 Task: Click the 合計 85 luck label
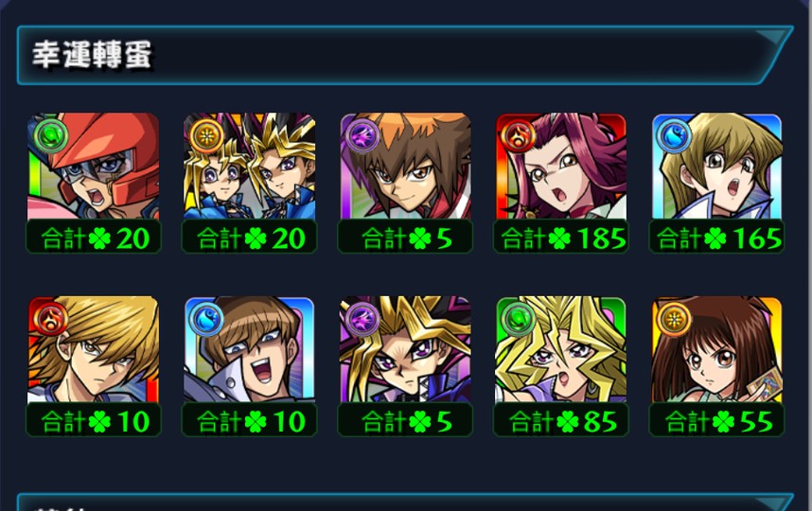561,420
